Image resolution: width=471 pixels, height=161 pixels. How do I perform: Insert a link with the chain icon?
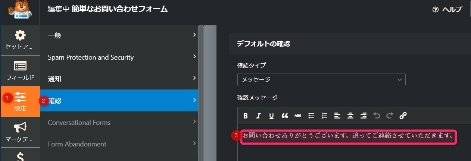pyautogui.click(x=403, y=116)
